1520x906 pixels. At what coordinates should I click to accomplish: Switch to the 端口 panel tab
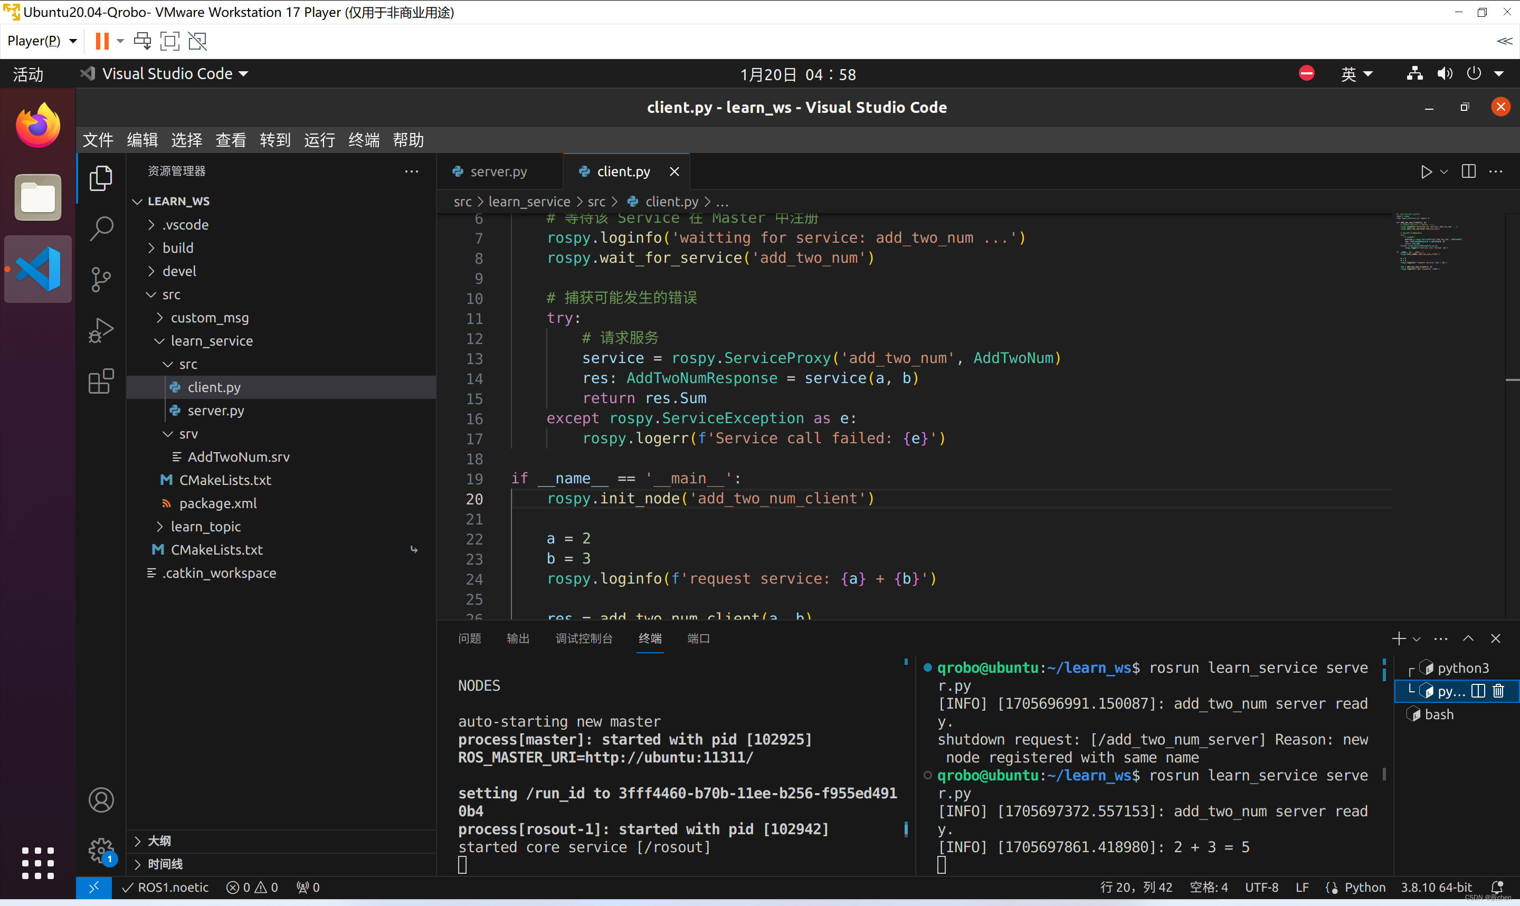click(698, 638)
